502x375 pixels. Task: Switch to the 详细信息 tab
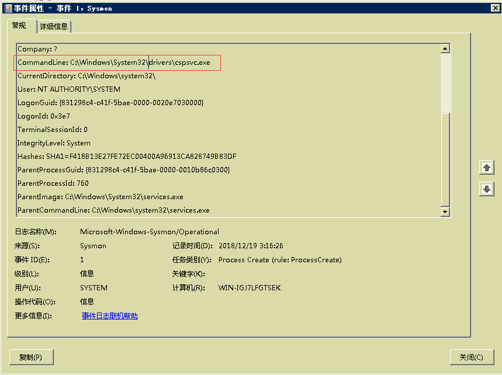pyautogui.click(x=54, y=26)
